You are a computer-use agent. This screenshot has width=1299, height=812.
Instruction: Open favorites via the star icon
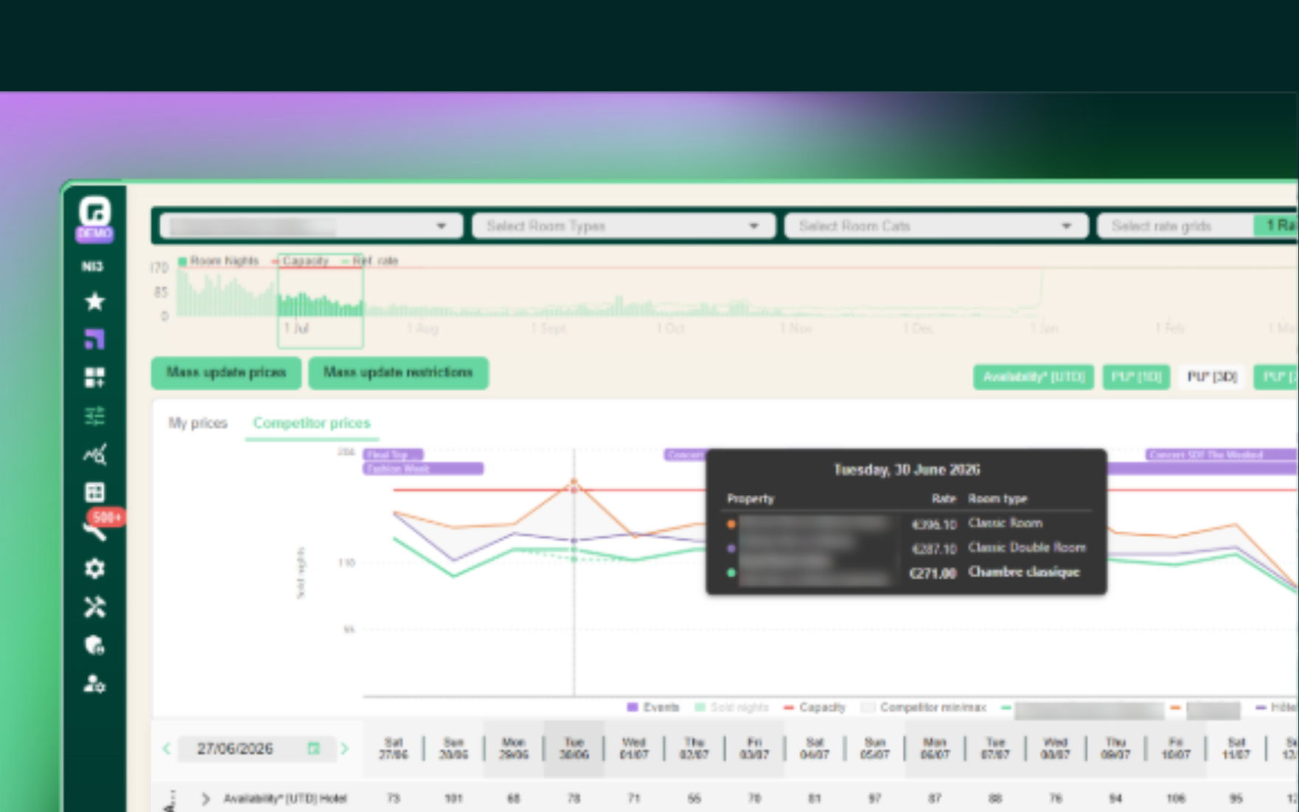(94, 301)
